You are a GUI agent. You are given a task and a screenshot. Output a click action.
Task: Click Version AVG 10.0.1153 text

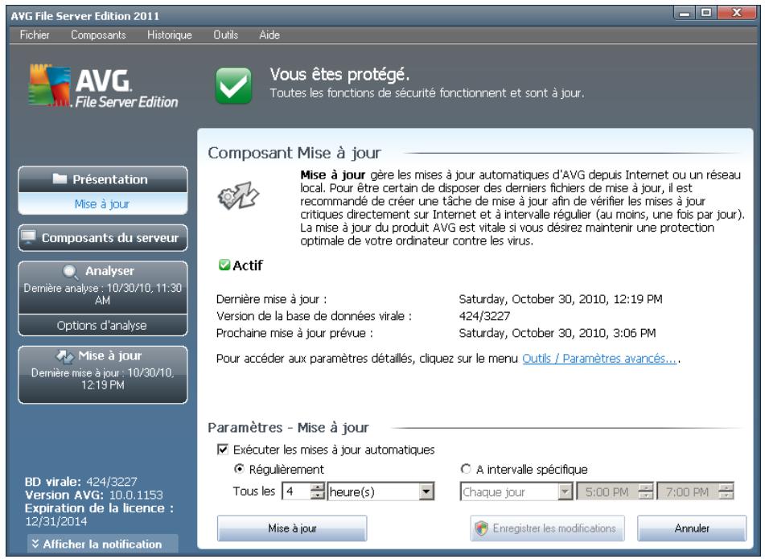pos(93,495)
